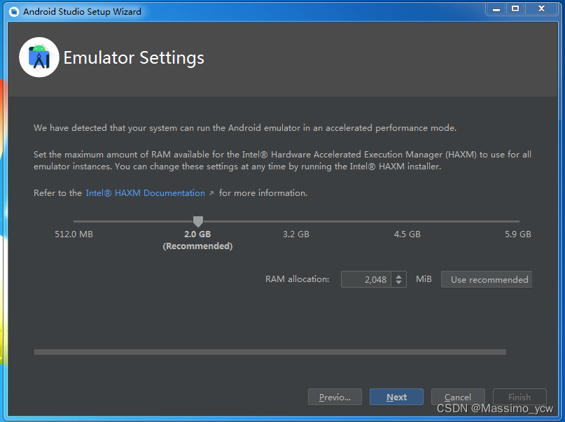This screenshot has width=565, height=422.
Task: Open the Intel HAXM Documentation link
Action: [145, 193]
